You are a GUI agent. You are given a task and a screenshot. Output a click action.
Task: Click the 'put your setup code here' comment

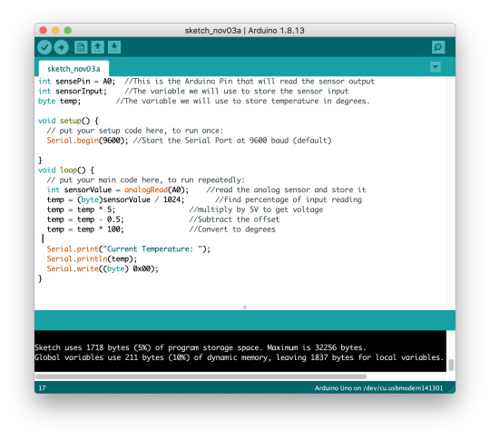[135, 131]
